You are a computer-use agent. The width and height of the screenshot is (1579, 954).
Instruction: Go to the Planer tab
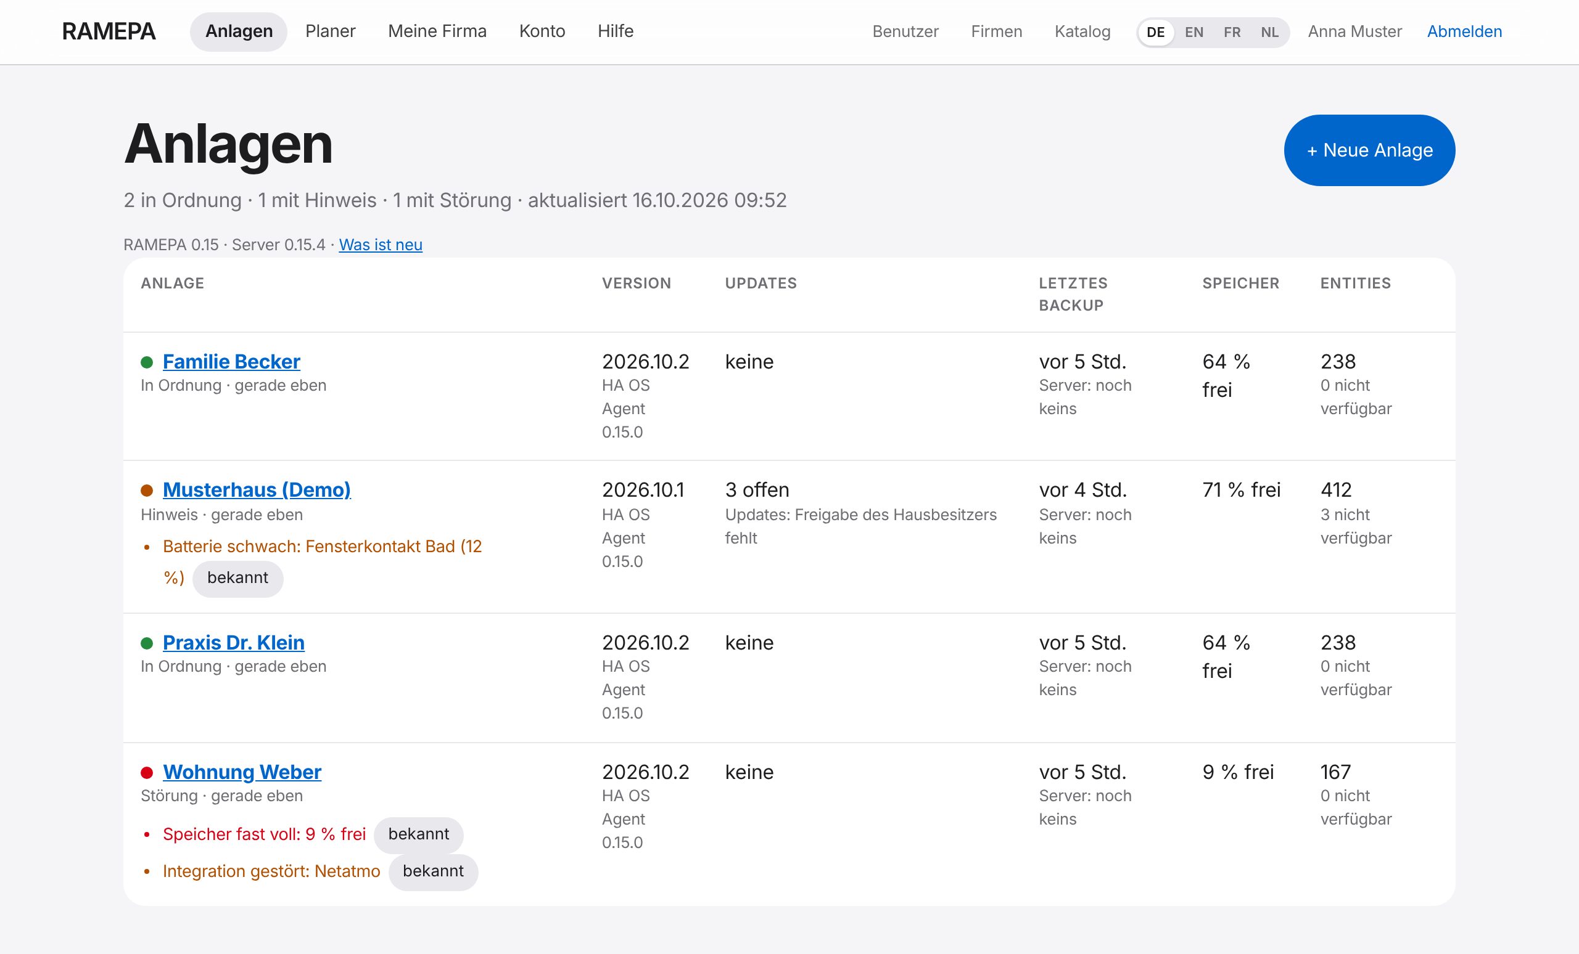tap(330, 31)
